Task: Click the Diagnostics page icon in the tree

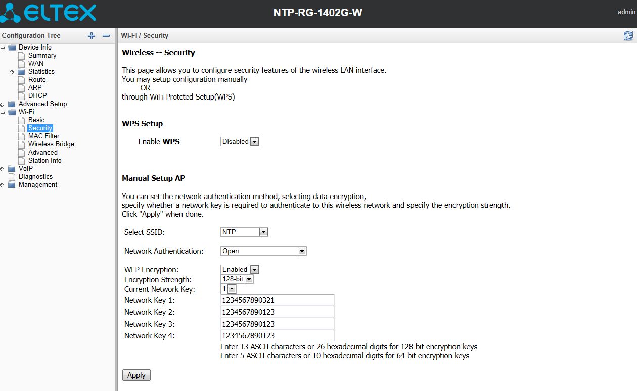Action: (x=12, y=177)
